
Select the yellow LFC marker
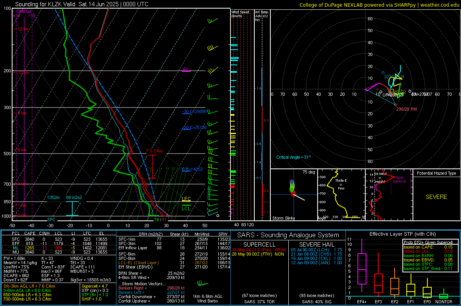(186, 199)
